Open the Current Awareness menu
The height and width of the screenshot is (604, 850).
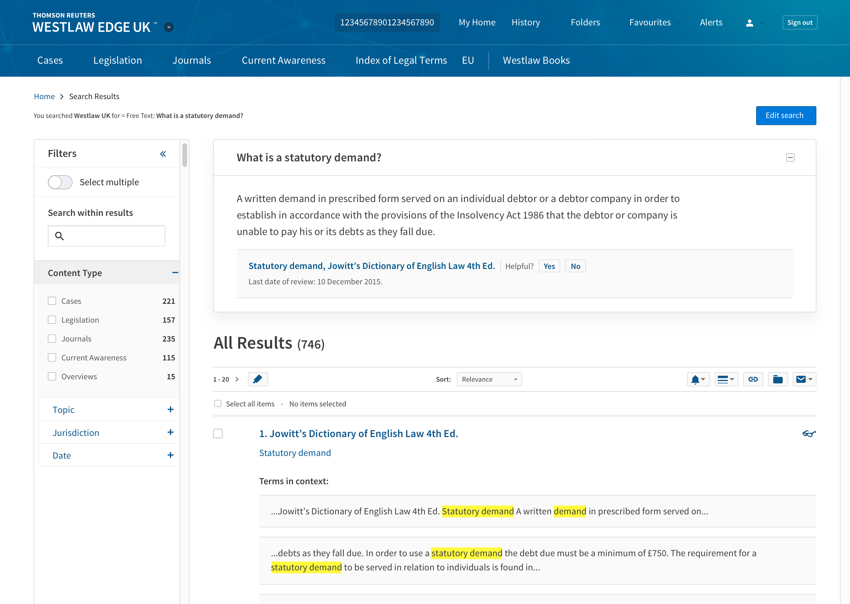(284, 60)
